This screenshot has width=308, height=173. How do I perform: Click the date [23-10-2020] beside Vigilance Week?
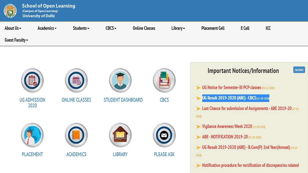pyautogui.click(x=259, y=127)
